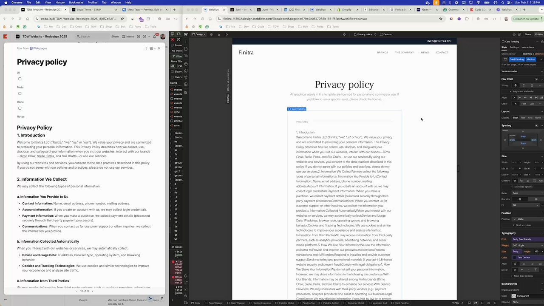Tick the Meta checkbox in Coda row
Image resolution: width=544 pixels, height=306 pixels.
pos(20,93)
